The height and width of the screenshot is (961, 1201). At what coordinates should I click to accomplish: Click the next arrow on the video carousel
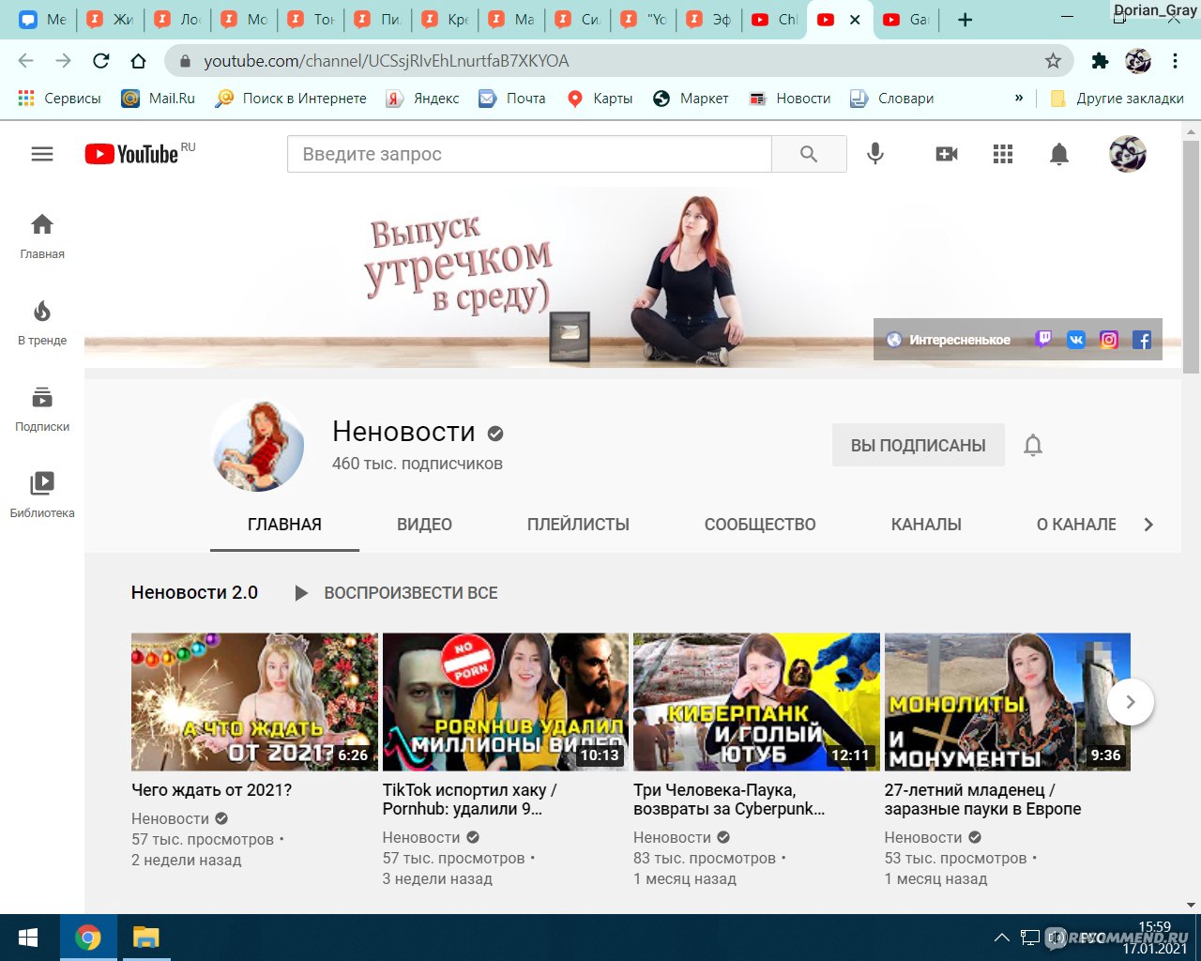1131,702
